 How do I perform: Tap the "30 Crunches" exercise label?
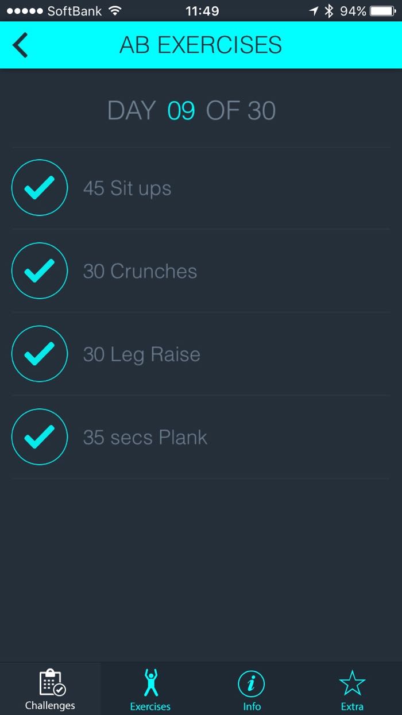140,271
